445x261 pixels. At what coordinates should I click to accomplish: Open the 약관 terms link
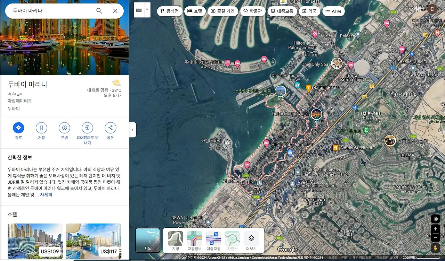click(x=345, y=258)
